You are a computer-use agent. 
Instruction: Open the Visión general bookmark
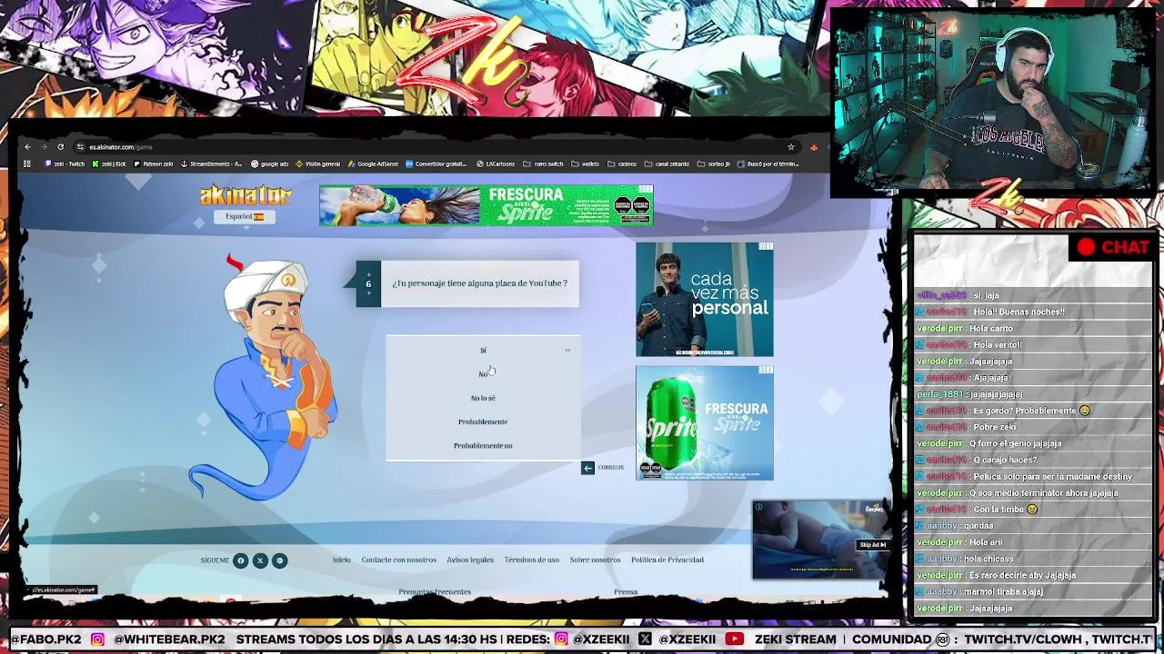317,164
